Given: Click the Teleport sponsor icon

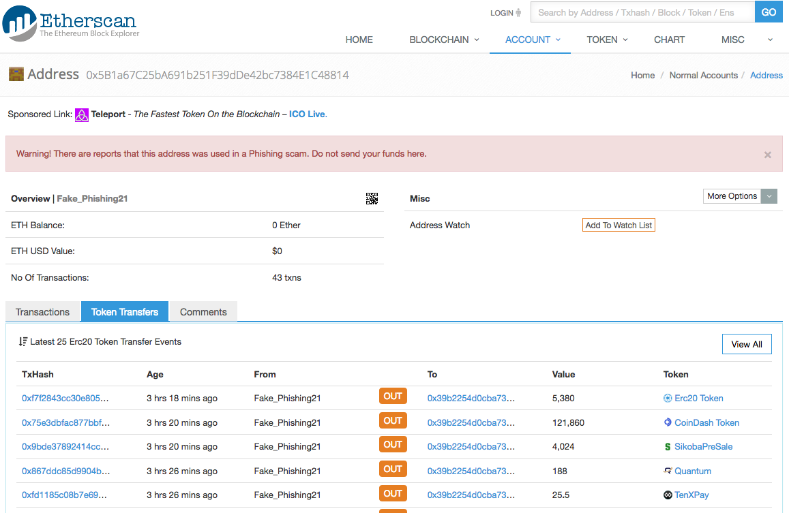Looking at the screenshot, I should click(x=82, y=114).
